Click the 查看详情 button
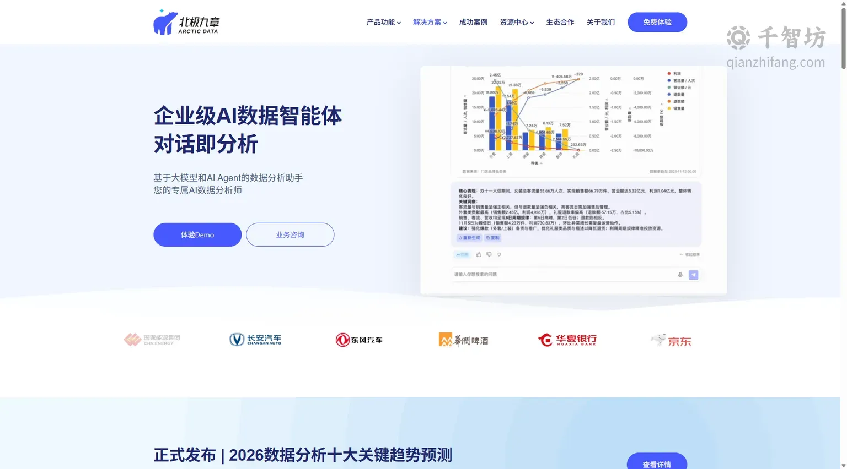 657,461
